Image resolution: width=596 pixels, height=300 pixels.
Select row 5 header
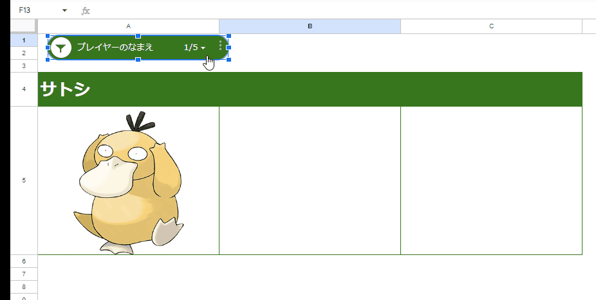24,181
